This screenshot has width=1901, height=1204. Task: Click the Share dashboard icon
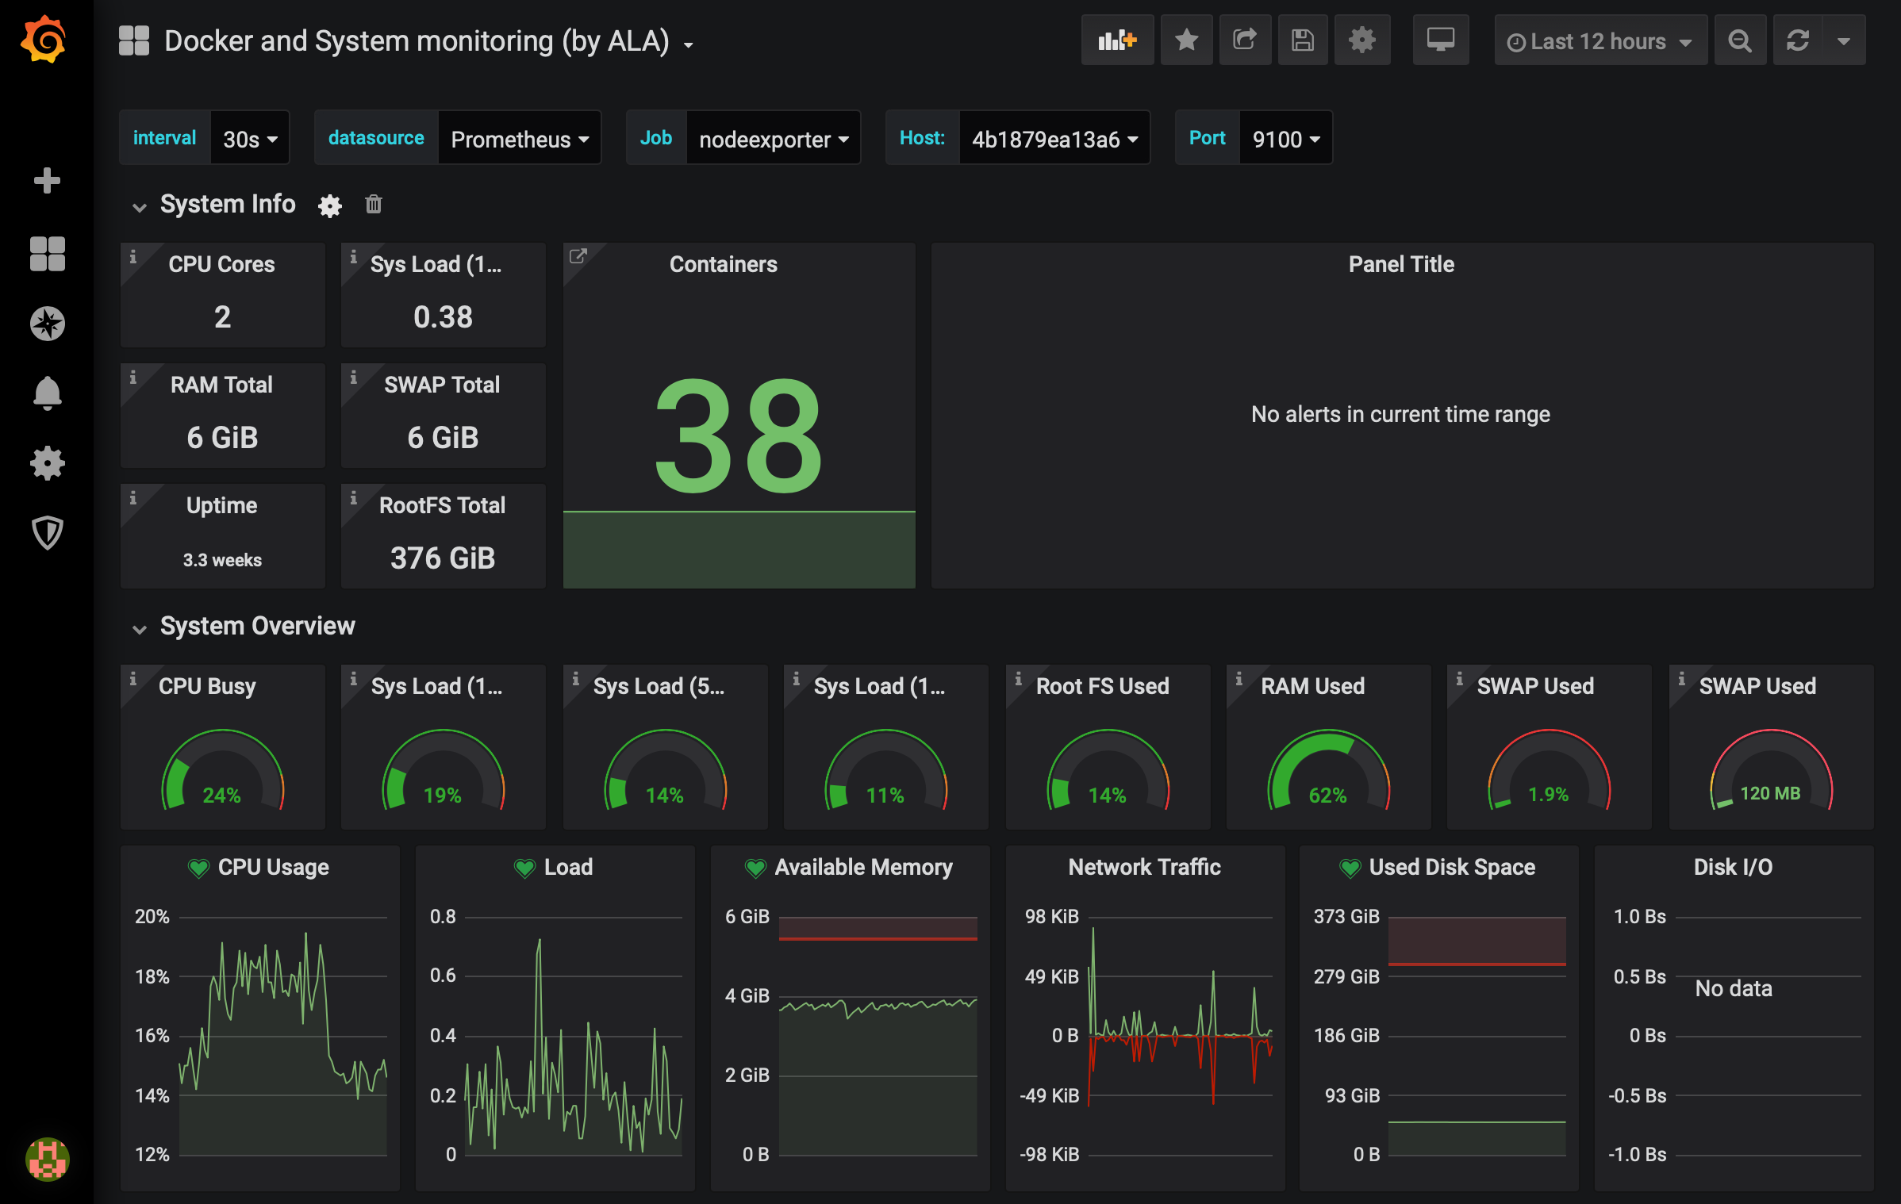(1245, 40)
